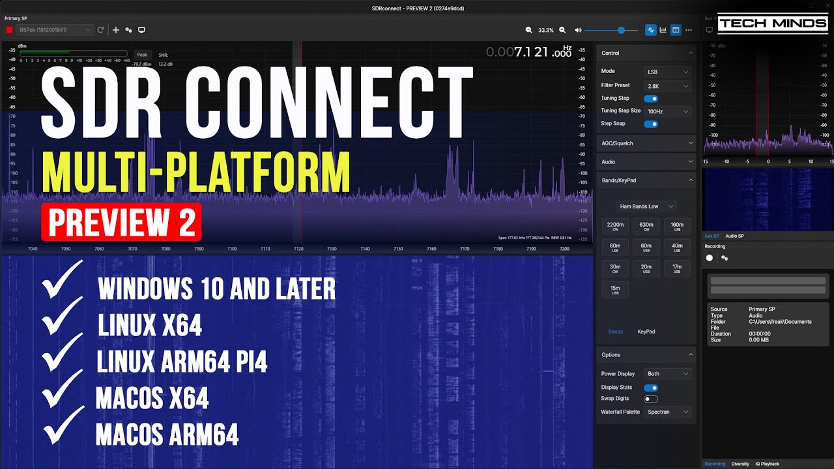Collapse the Control section
Screen dimensions: 834x469
pyautogui.click(x=646, y=53)
